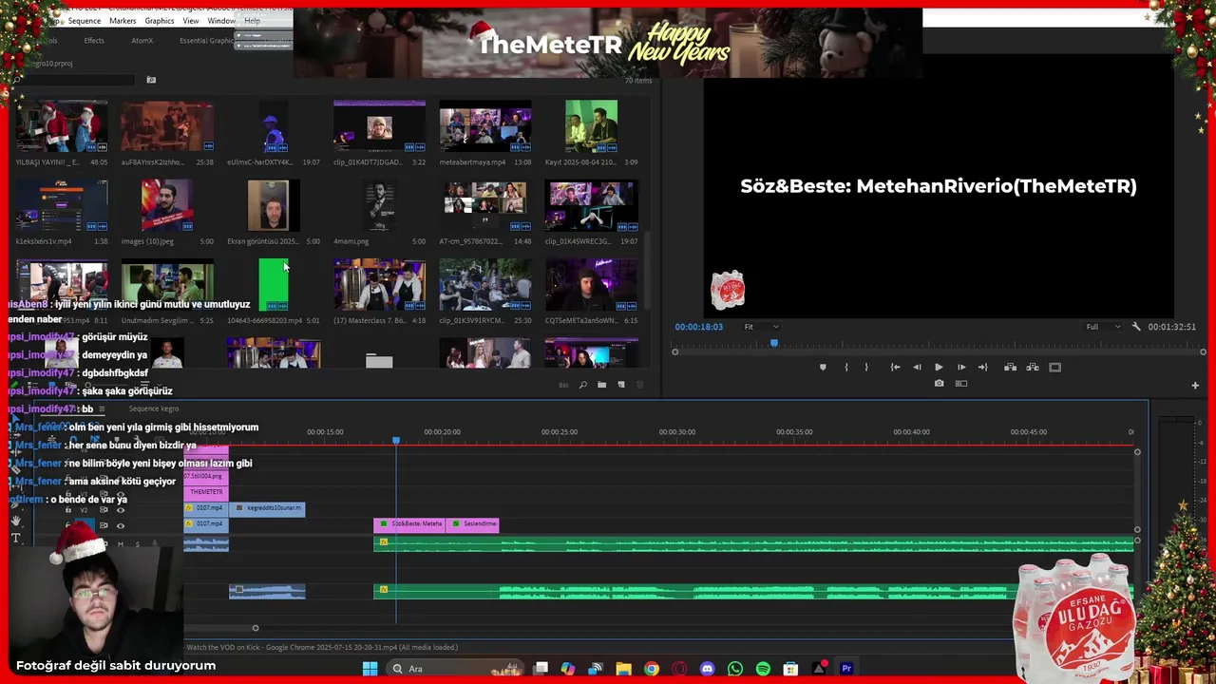Step back one frame in Program Monitor
This screenshot has height=684, width=1216.
click(x=917, y=367)
